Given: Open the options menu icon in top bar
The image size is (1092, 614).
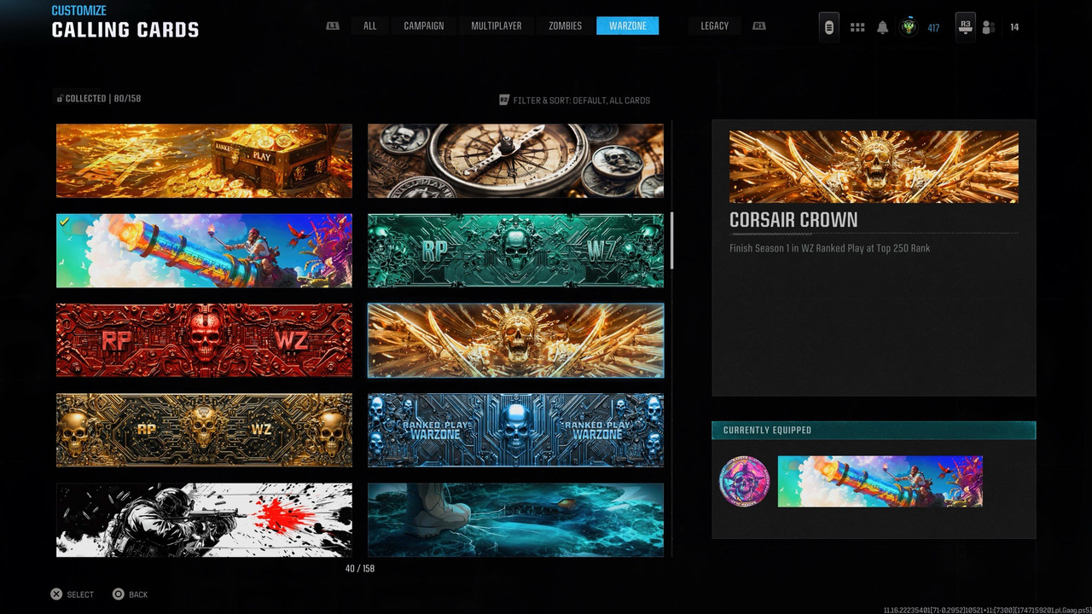Looking at the screenshot, I should (828, 27).
